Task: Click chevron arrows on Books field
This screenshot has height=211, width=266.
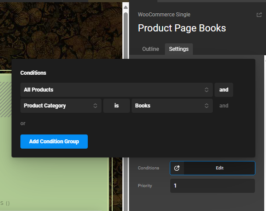Action: pyautogui.click(x=206, y=106)
